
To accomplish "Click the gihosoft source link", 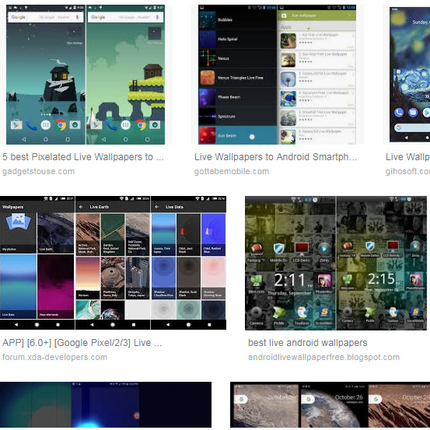I will click(x=407, y=171).
